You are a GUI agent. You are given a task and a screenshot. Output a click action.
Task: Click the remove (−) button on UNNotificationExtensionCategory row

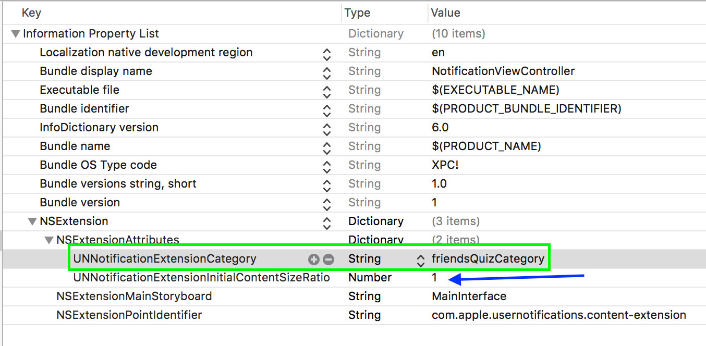(x=328, y=259)
